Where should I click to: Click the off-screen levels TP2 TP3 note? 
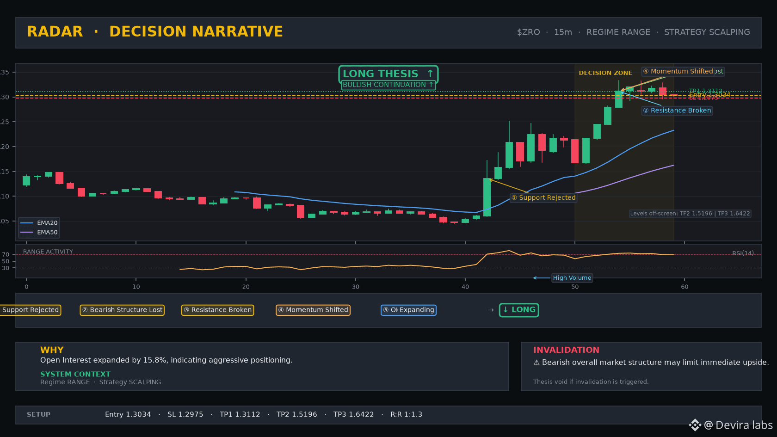point(690,214)
